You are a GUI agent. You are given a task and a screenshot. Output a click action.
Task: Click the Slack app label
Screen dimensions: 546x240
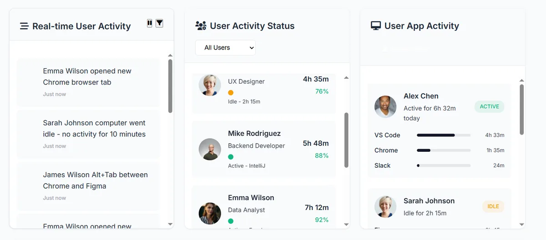tap(382, 166)
